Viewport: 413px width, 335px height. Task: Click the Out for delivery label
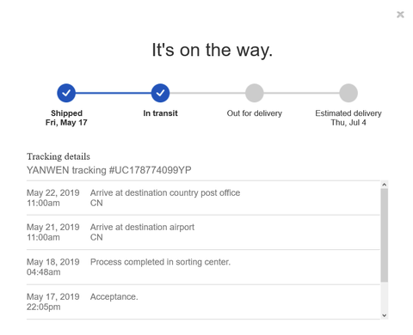click(255, 113)
